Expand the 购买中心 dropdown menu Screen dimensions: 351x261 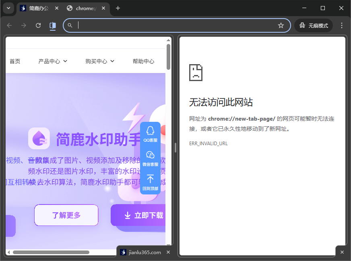point(100,61)
